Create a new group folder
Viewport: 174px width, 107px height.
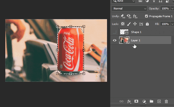pyautogui.click(x=151, y=101)
